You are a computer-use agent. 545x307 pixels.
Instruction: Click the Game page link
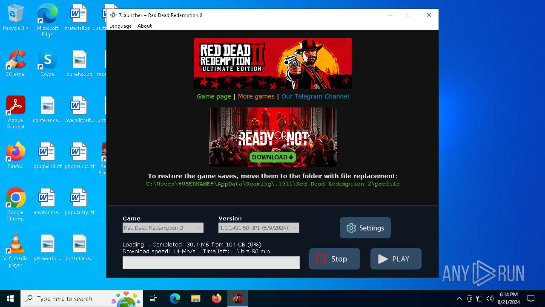click(x=214, y=96)
